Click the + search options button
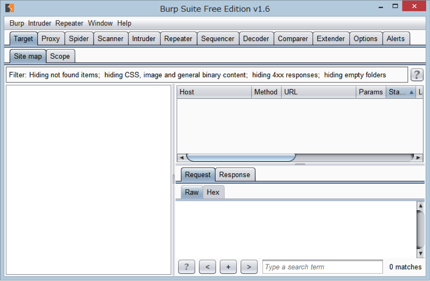The width and height of the screenshot is (430, 281). pos(228,267)
